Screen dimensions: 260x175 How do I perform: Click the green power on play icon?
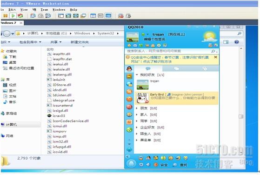coord(13,16)
